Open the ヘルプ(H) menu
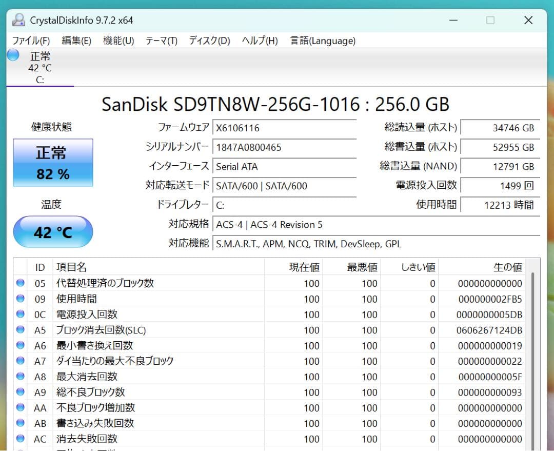The width and height of the screenshot is (554, 451). pos(260,41)
